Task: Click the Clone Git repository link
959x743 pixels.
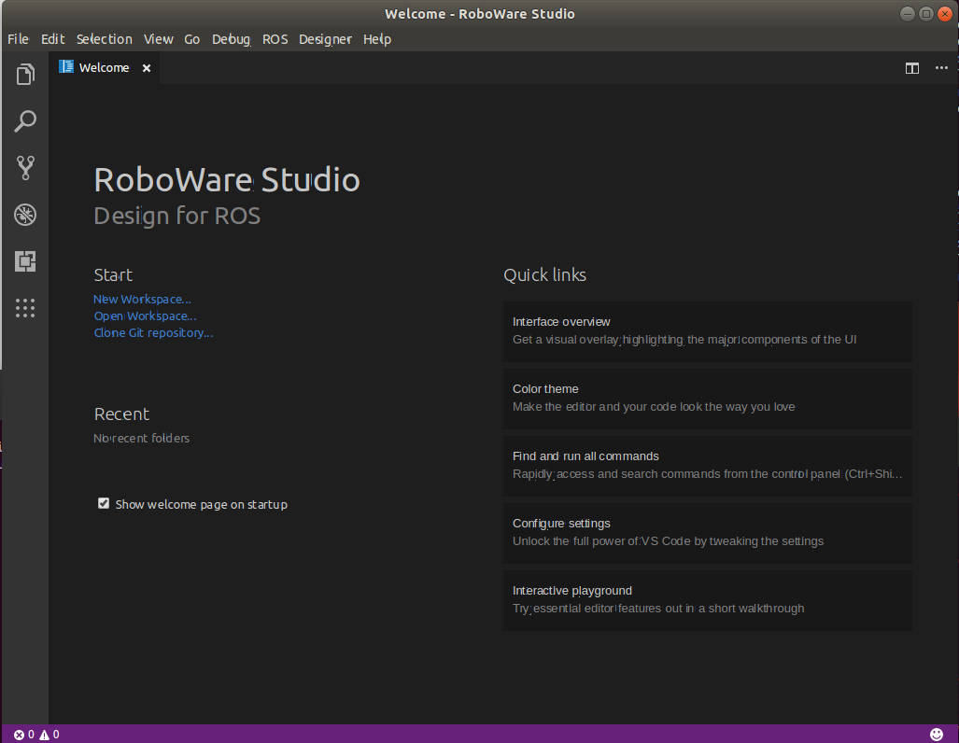Action: pyautogui.click(x=153, y=332)
